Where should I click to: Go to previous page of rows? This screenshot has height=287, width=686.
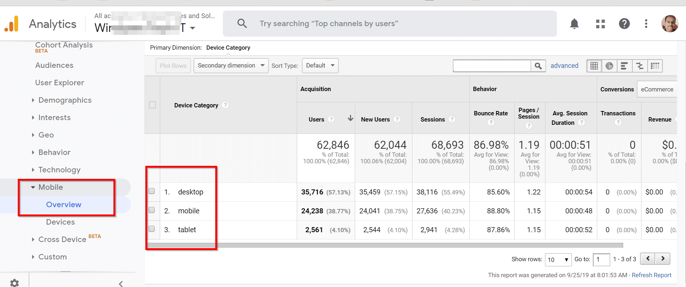click(648, 259)
